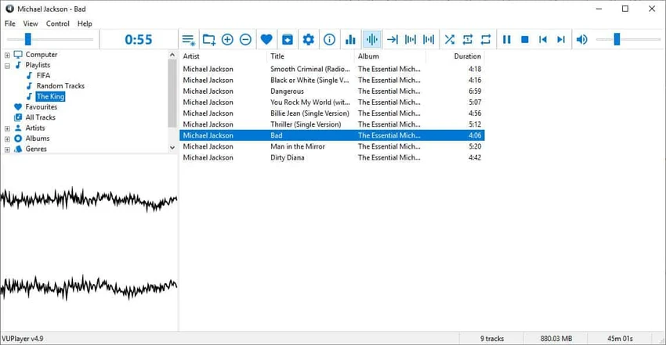Select the Random Tracks playlist
Image resolution: width=666 pixels, height=345 pixels.
point(60,86)
